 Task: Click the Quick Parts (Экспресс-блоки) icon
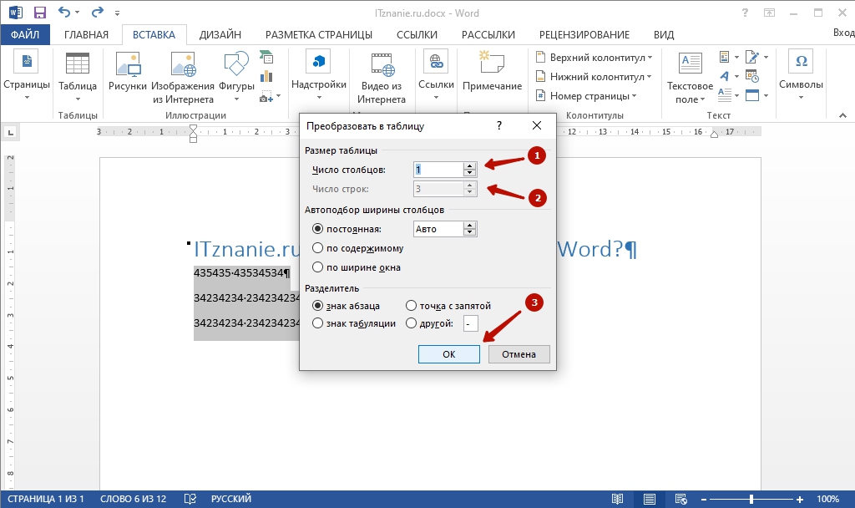(x=724, y=57)
